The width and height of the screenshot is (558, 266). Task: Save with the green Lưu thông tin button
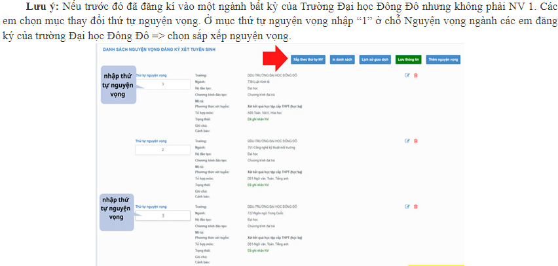click(x=408, y=59)
